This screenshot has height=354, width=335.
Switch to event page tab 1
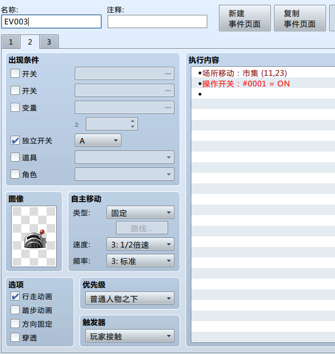click(11, 42)
